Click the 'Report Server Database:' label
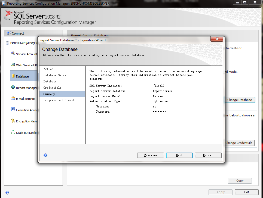 (x=108, y=91)
